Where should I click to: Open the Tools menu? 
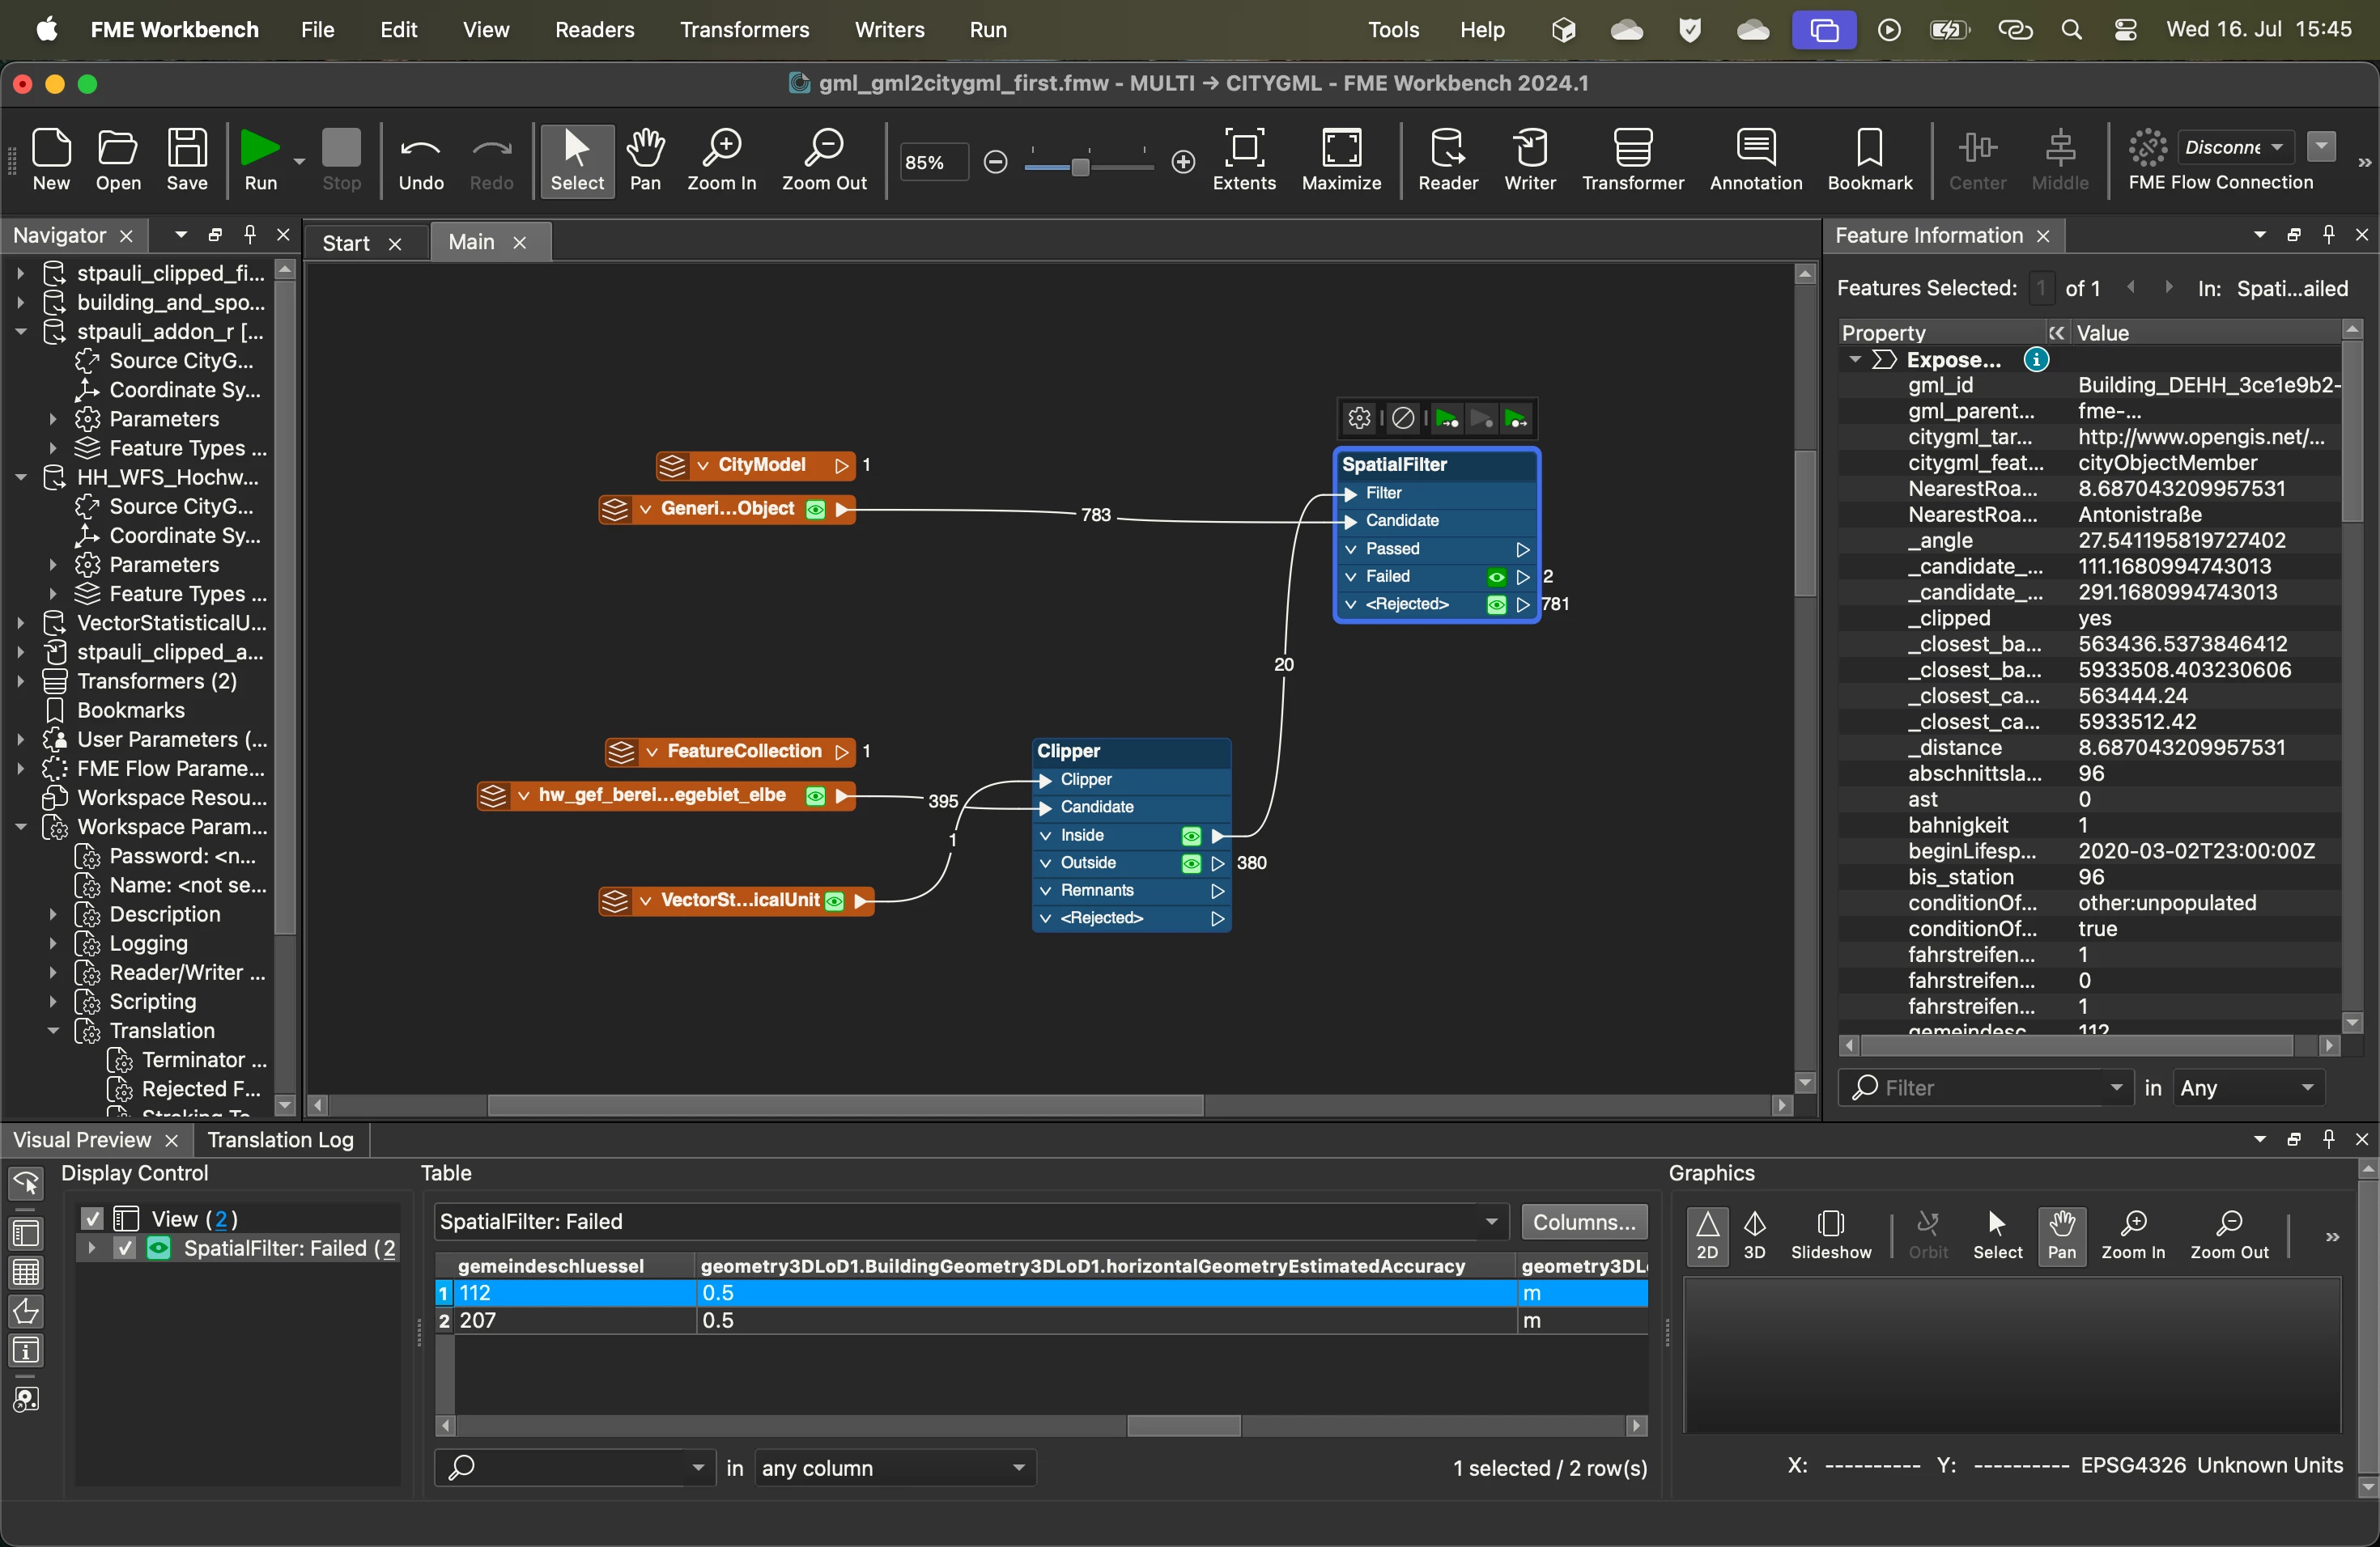point(1393,30)
